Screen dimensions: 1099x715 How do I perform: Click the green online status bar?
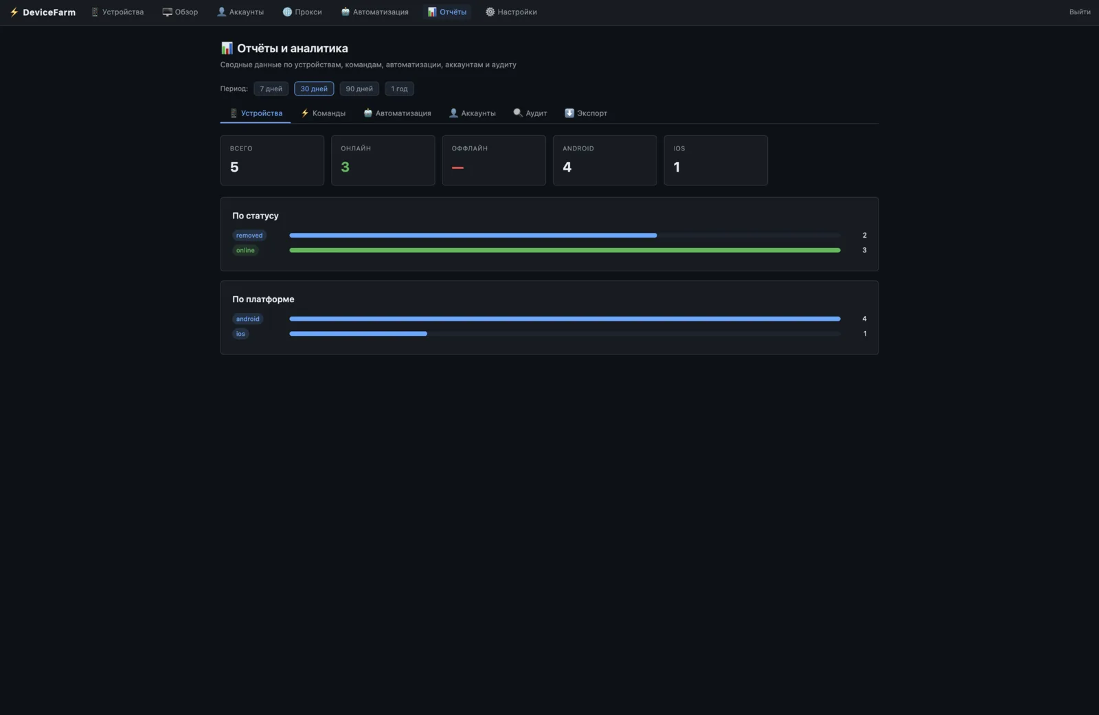coord(565,250)
